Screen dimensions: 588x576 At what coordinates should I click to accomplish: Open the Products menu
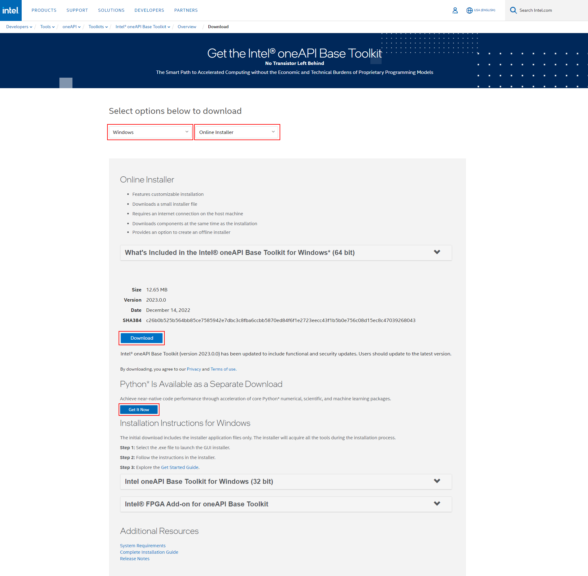tap(44, 10)
